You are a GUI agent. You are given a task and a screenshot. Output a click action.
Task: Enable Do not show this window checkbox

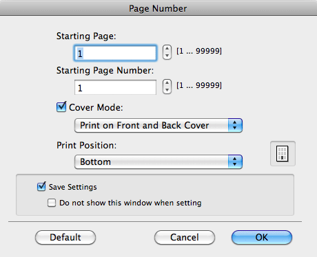pyautogui.click(x=52, y=203)
